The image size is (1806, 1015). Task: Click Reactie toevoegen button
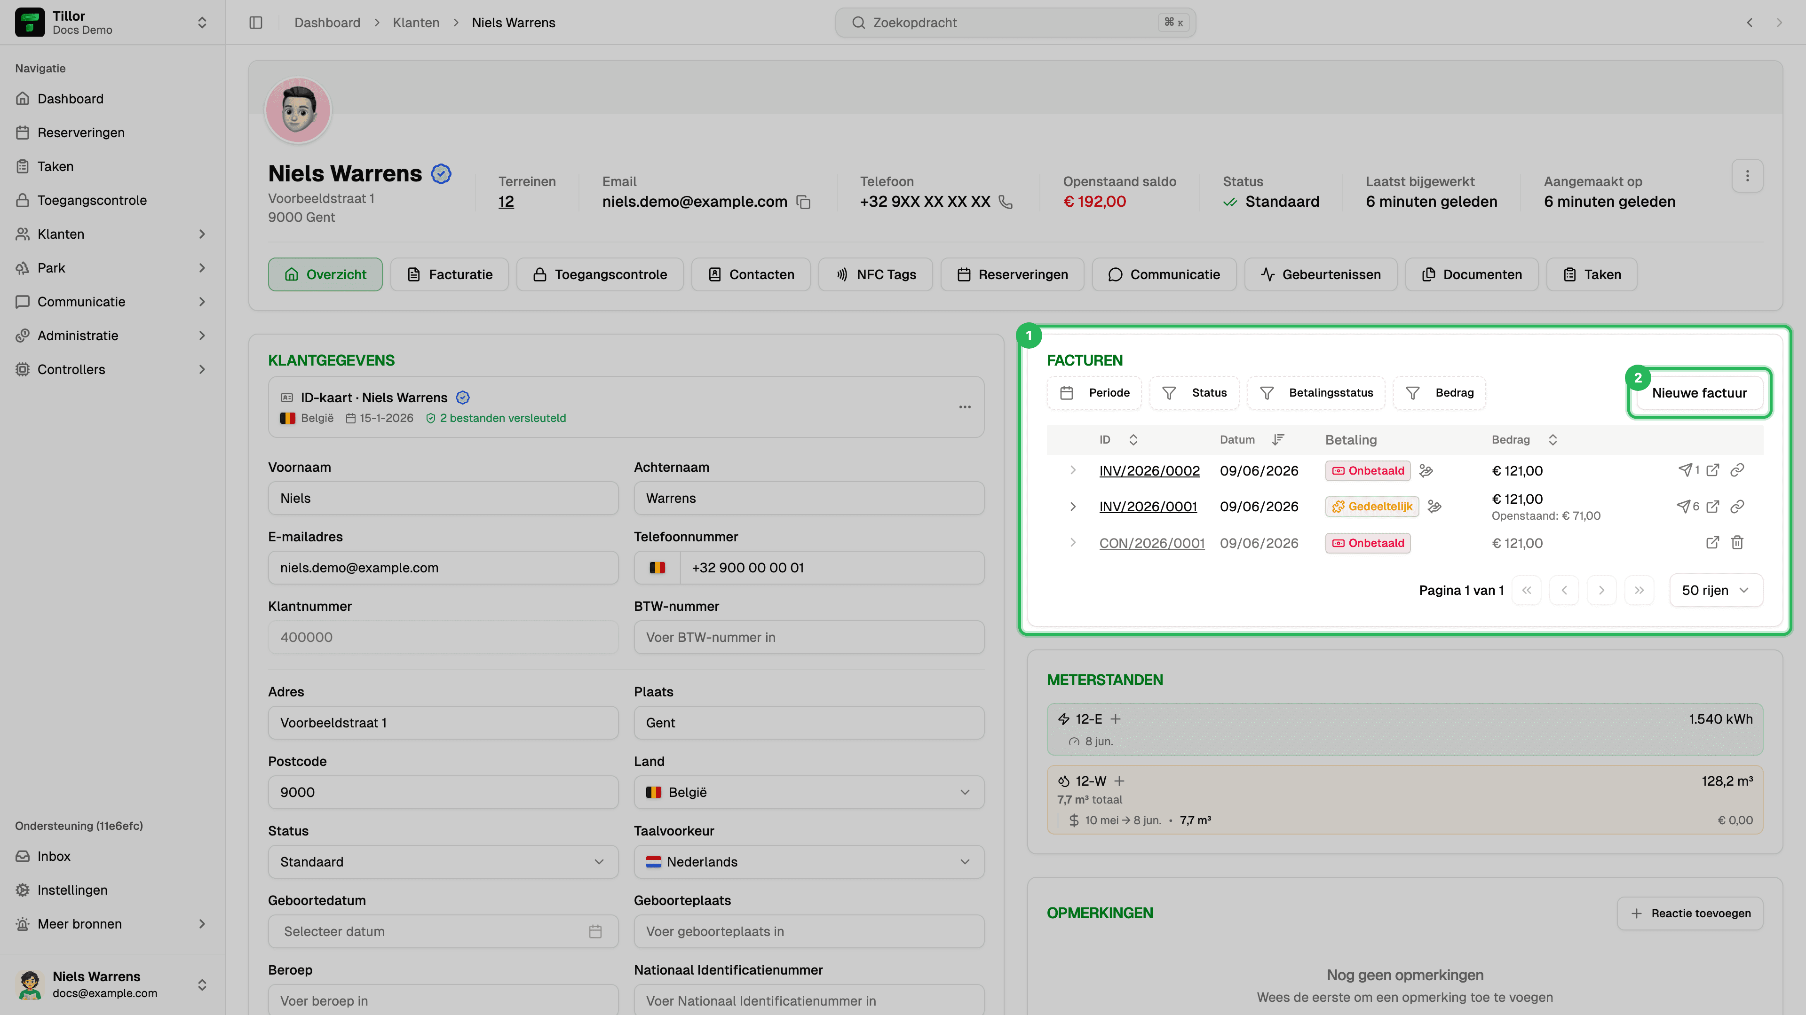[x=1690, y=913]
